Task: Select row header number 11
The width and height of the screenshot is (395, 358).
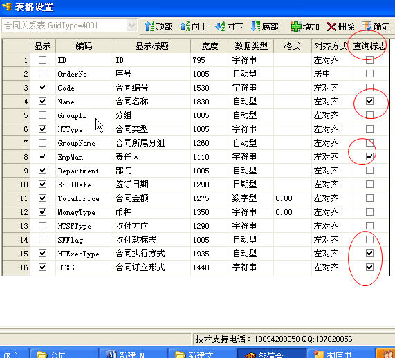Action: click(x=16, y=198)
